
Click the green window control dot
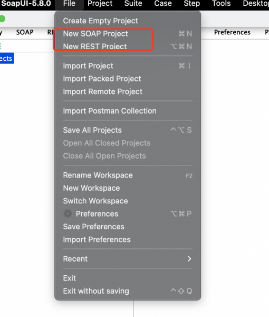(2, 19)
